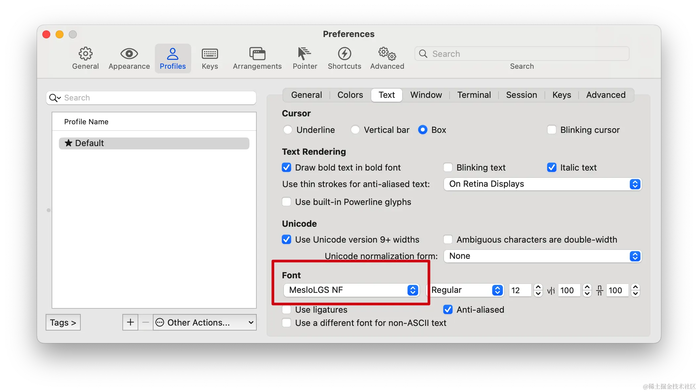The height and width of the screenshot is (392, 698).
Task: Select the Default profile row
Action: (x=154, y=143)
